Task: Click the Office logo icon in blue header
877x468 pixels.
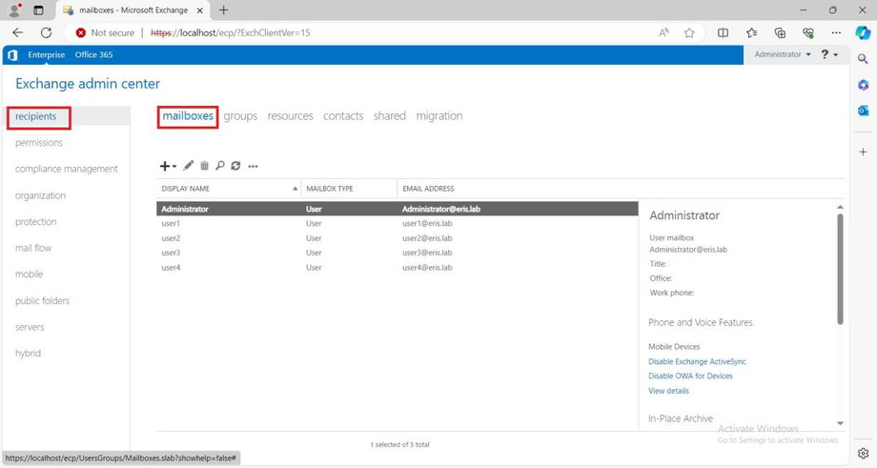Action: coord(13,55)
